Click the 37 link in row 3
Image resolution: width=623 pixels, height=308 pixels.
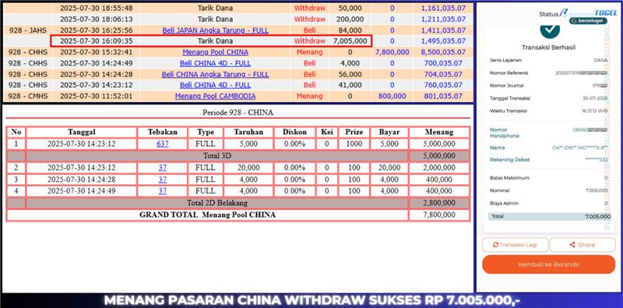163,180
